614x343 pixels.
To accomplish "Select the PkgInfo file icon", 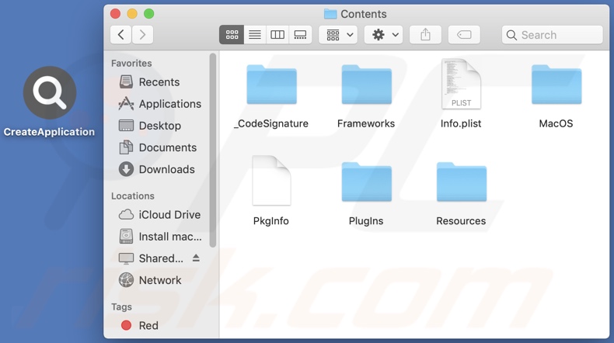I will 271,180.
